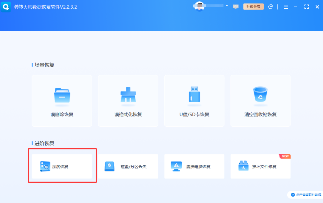Click the 升级会员 upgrade button
Screen dimensions: 323x203
click(x=253, y=7)
